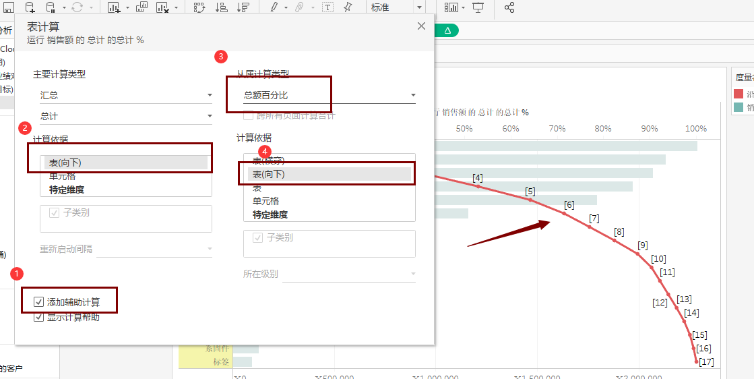754x379 pixels.
Task: Close the 表计算 dialog
Action: (421, 26)
